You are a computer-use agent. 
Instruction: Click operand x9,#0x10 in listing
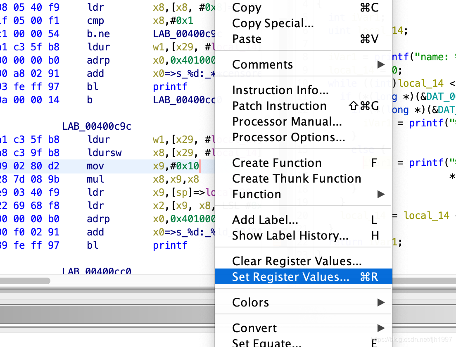(176, 166)
